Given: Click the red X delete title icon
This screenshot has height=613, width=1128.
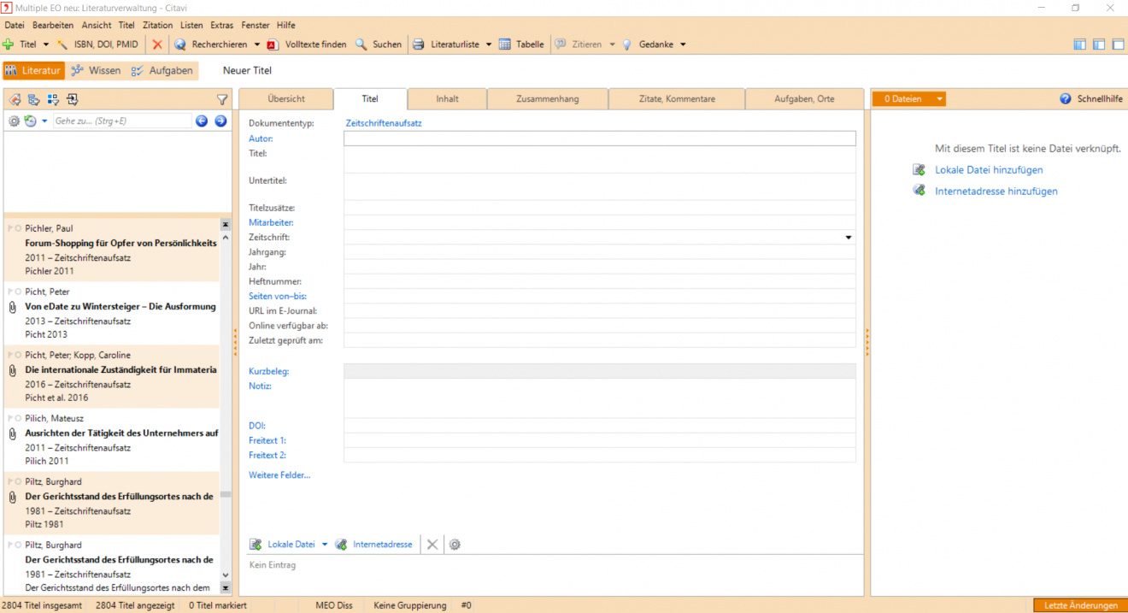Looking at the screenshot, I should [157, 44].
